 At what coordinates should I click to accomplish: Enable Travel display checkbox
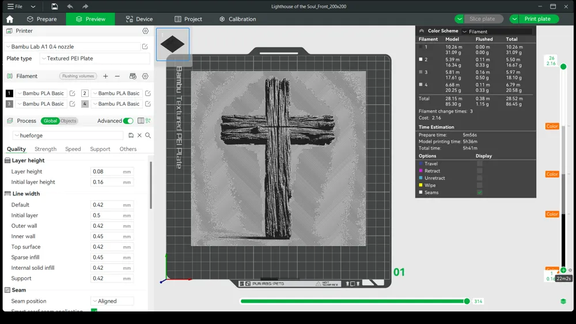click(x=479, y=164)
